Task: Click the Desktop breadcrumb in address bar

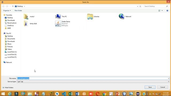Action: [x=20, y=6]
